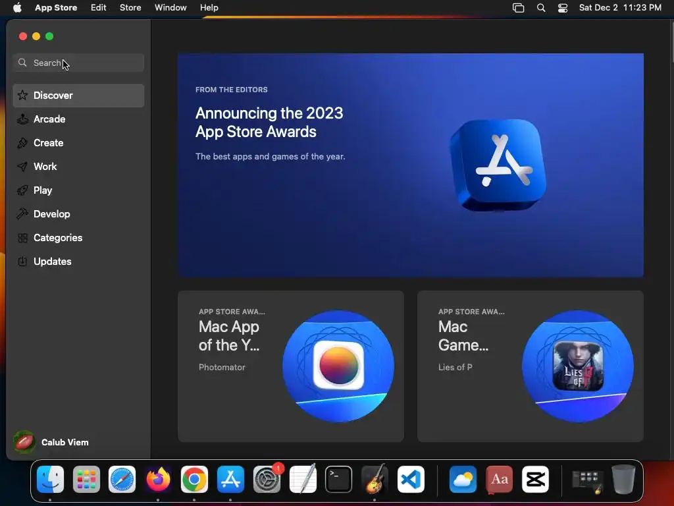Click the Lies of P label

(x=455, y=367)
